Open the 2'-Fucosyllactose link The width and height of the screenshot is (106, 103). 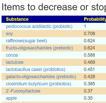pos(23,91)
